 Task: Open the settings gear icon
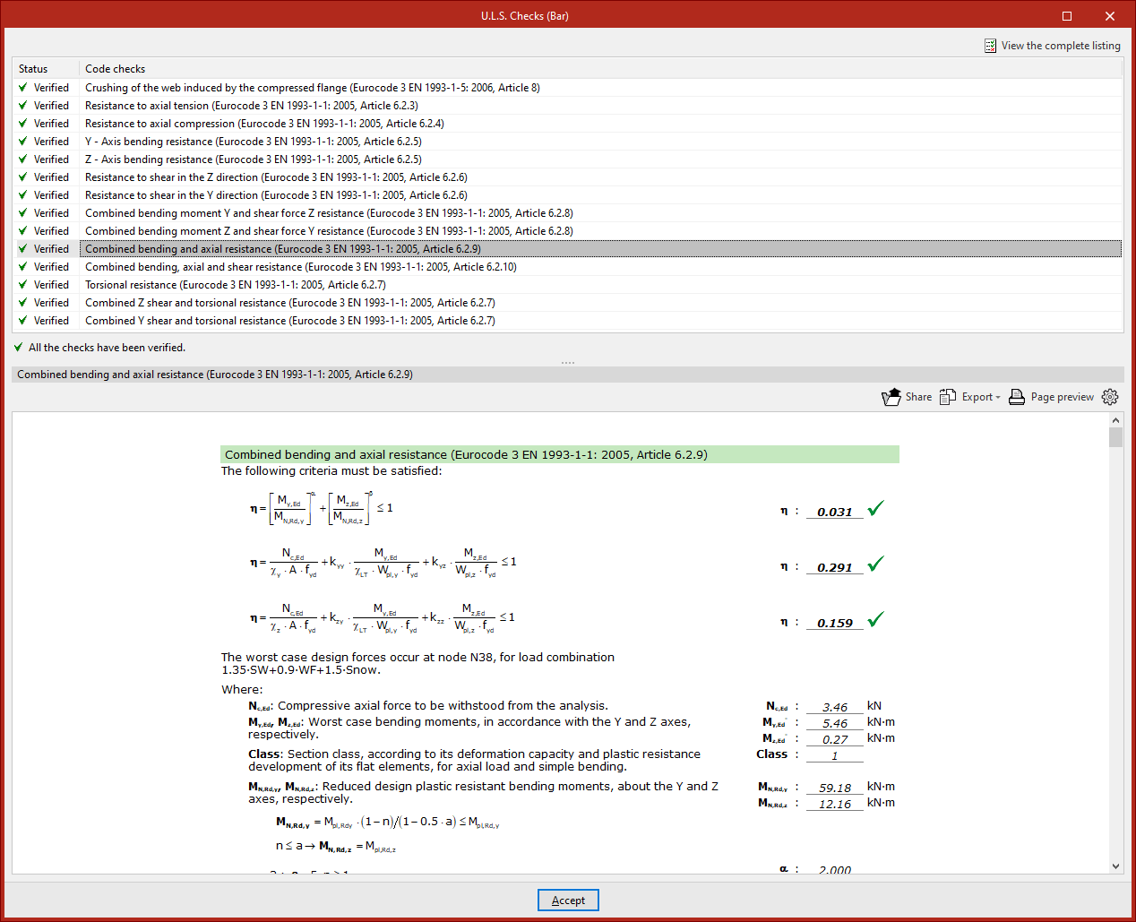[1110, 397]
